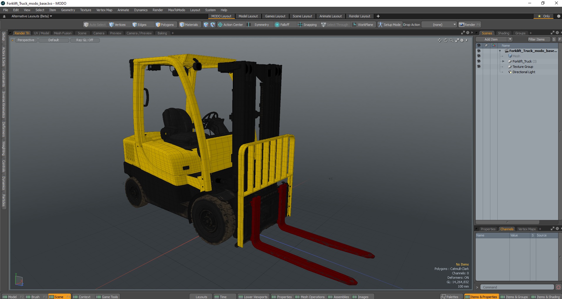Image resolution: width=562 pixels, height=299 pixels.
Task: Open the Vertex Map menu
Action: coord(104,10)
